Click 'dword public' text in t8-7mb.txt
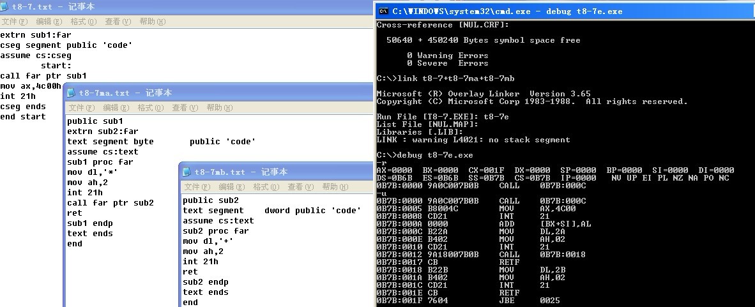The width and height of the screenshot is (755, 307). [295, 210]
